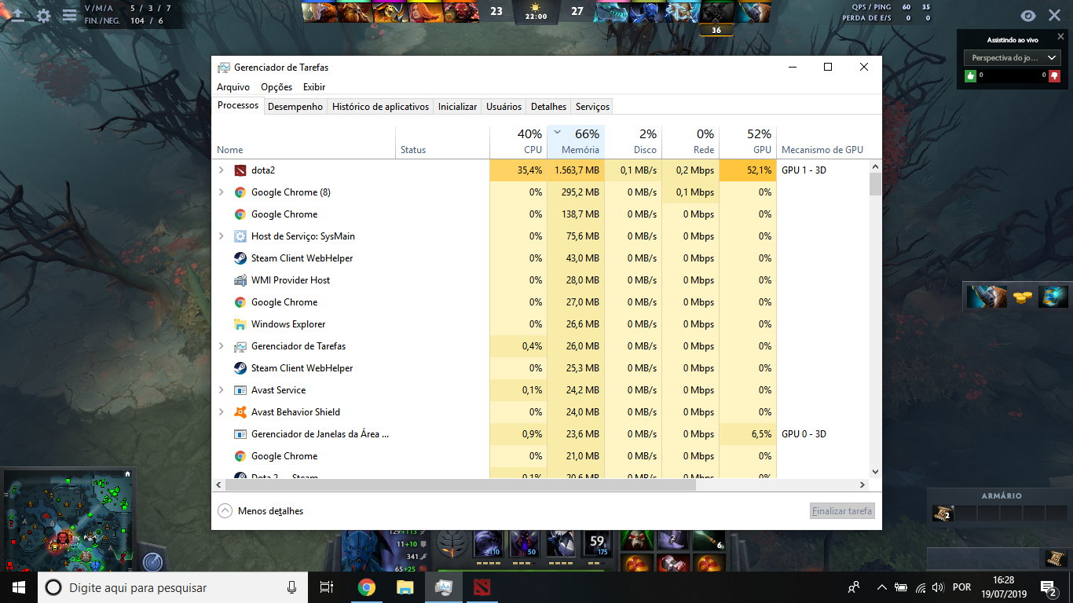Screen dimensions: 1073x603
Task: Click the Host de Serviço: SysMain gear icon
Action: tap(240, 236)
